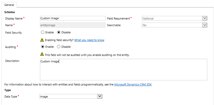
Task: Select Disable for Field Security
Action: 59,32
